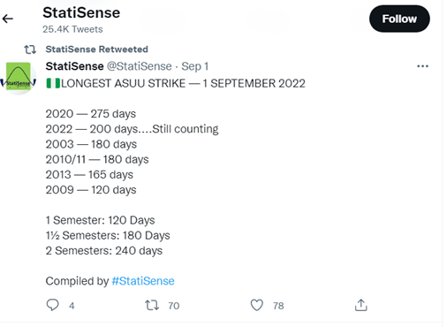Open the StatiSense profile avatar

pyautogui.click(x=19, y=78)
